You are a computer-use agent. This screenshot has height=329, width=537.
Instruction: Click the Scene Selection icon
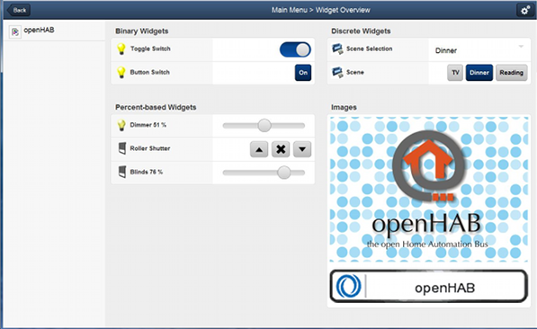pos(337,49)
